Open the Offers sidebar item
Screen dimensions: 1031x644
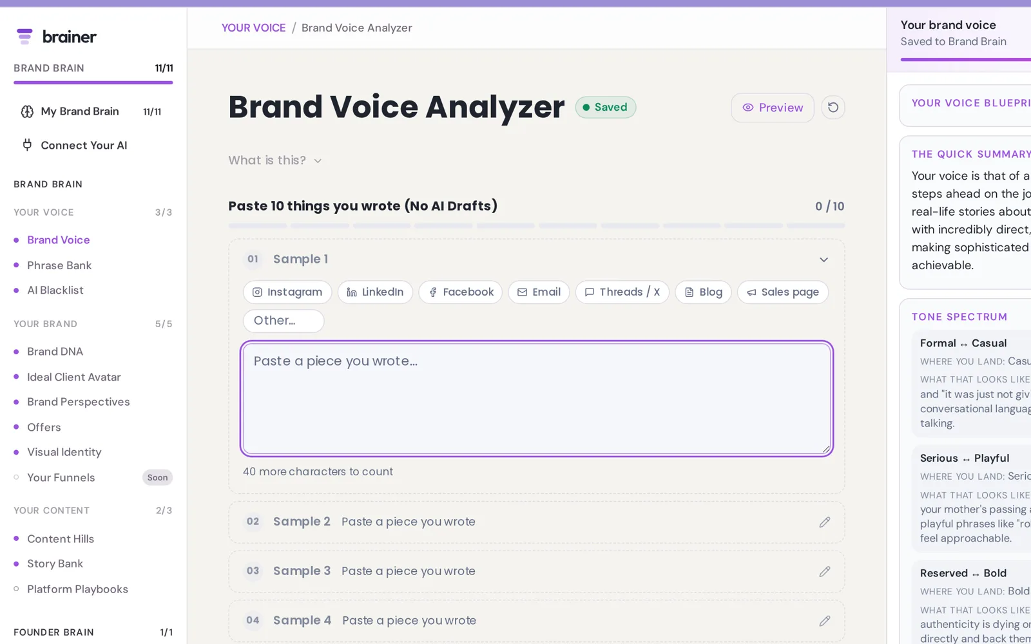click(44, 428)
